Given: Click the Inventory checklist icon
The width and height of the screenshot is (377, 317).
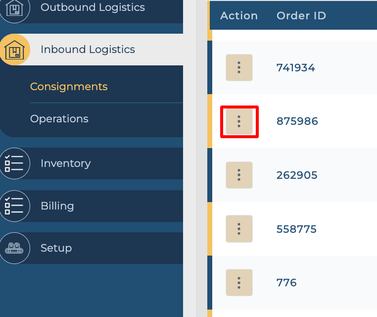Looking at the screenshot, I should pos(14,163).
